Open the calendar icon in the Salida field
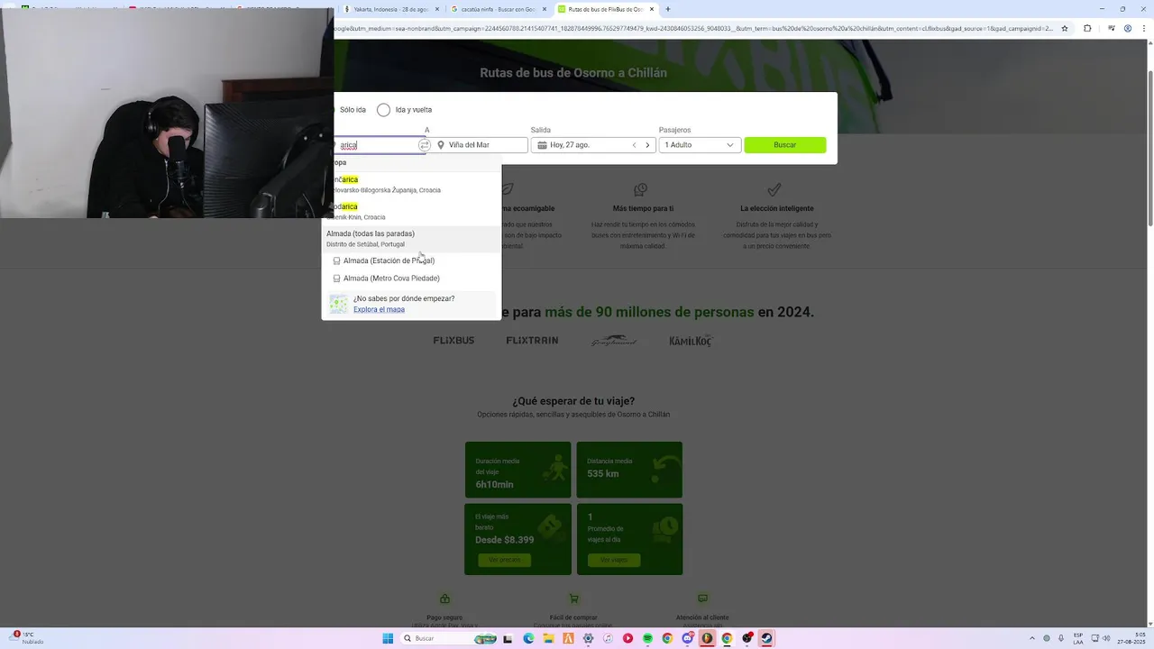 tap(542, 145)
